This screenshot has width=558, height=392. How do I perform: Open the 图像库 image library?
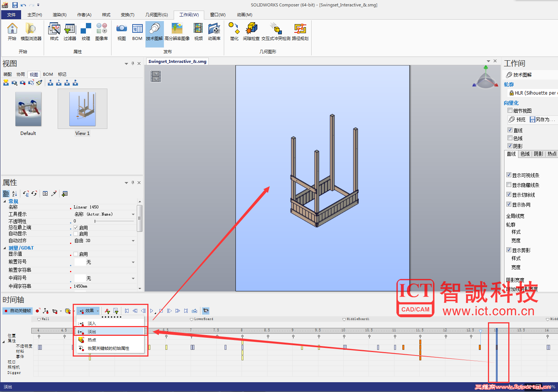click(x=101, y=32)
